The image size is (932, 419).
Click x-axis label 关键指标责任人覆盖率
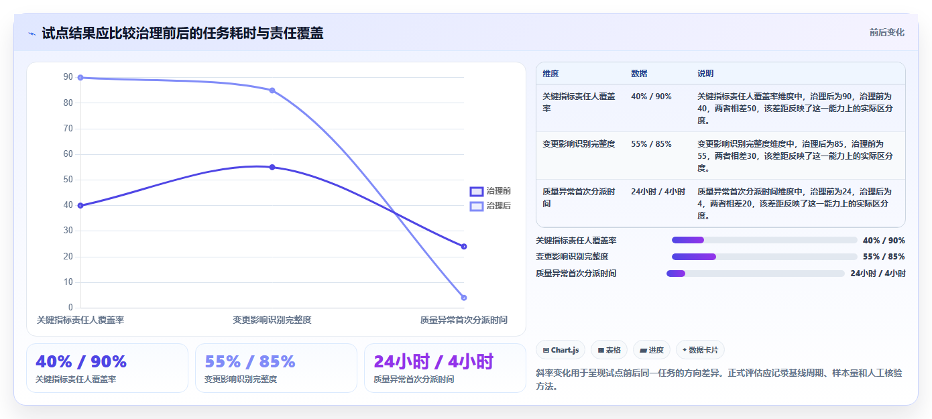80,320
